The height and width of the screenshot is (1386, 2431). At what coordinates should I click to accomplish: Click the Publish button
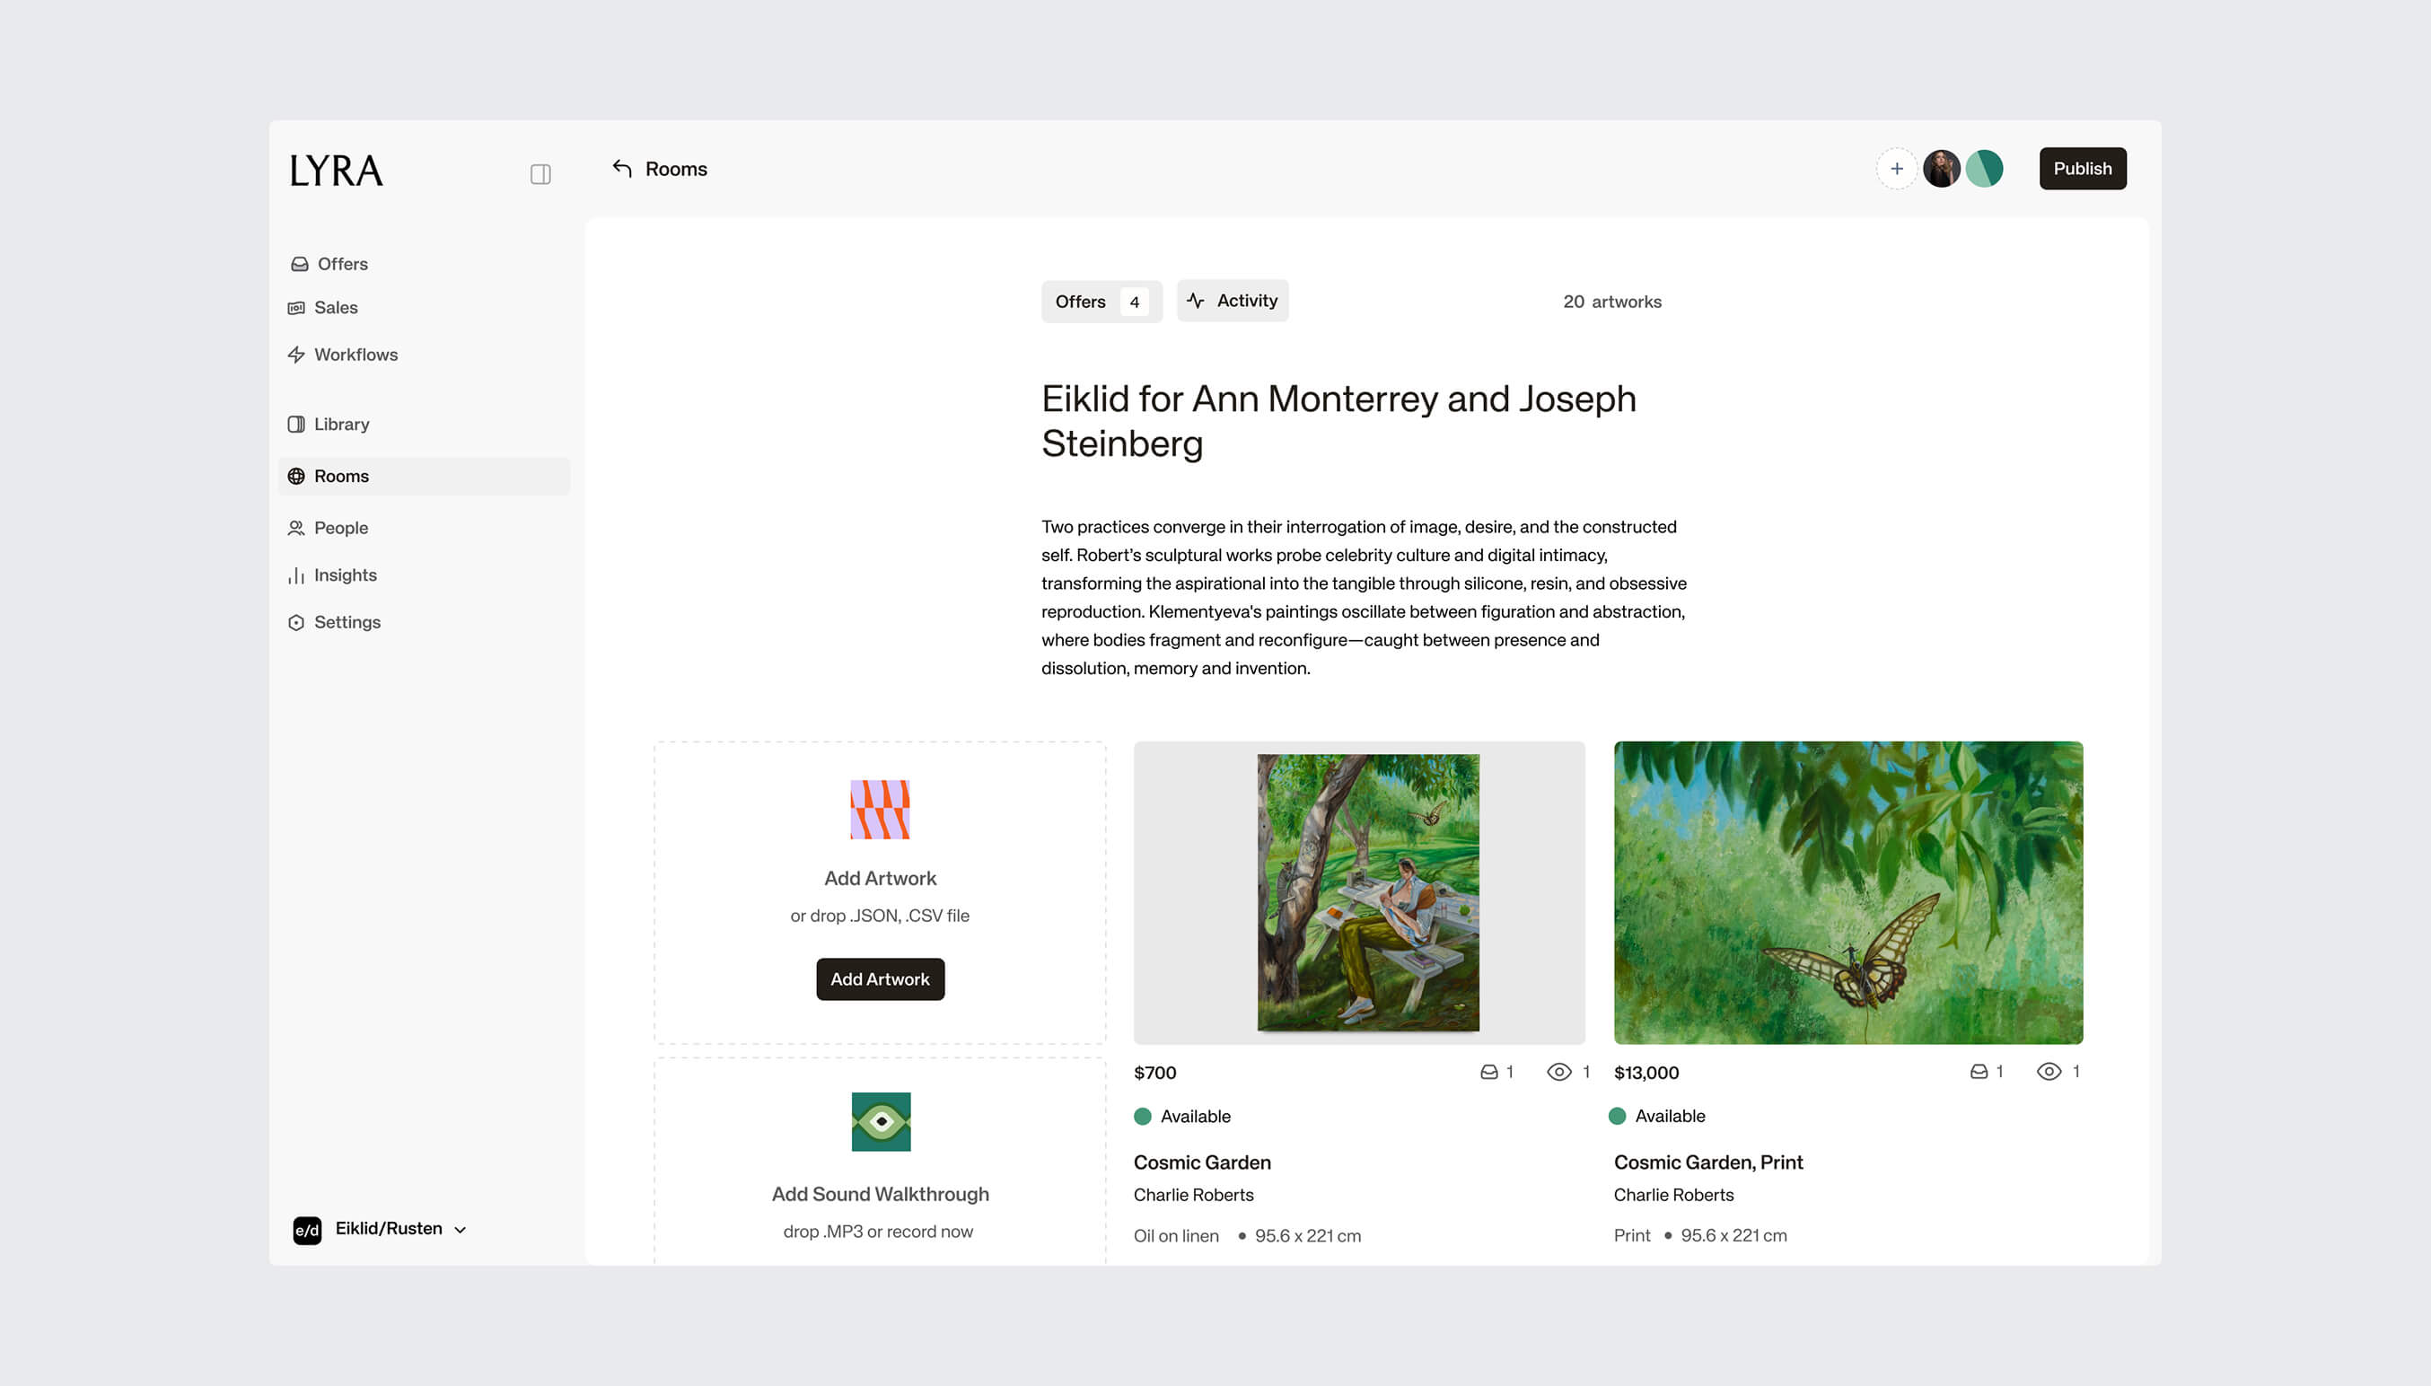point(2083,169)
